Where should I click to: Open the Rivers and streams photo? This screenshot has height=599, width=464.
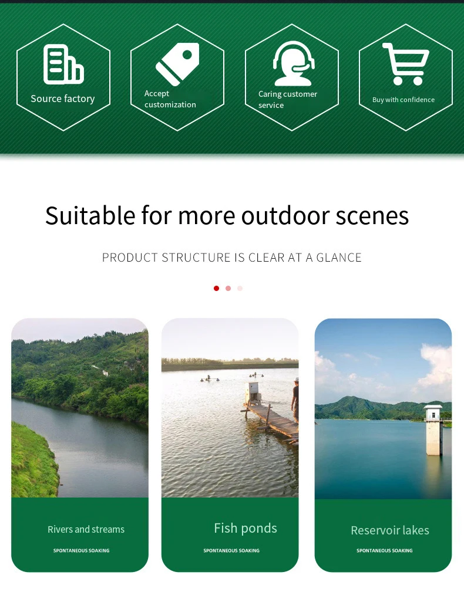coord(80,408)
